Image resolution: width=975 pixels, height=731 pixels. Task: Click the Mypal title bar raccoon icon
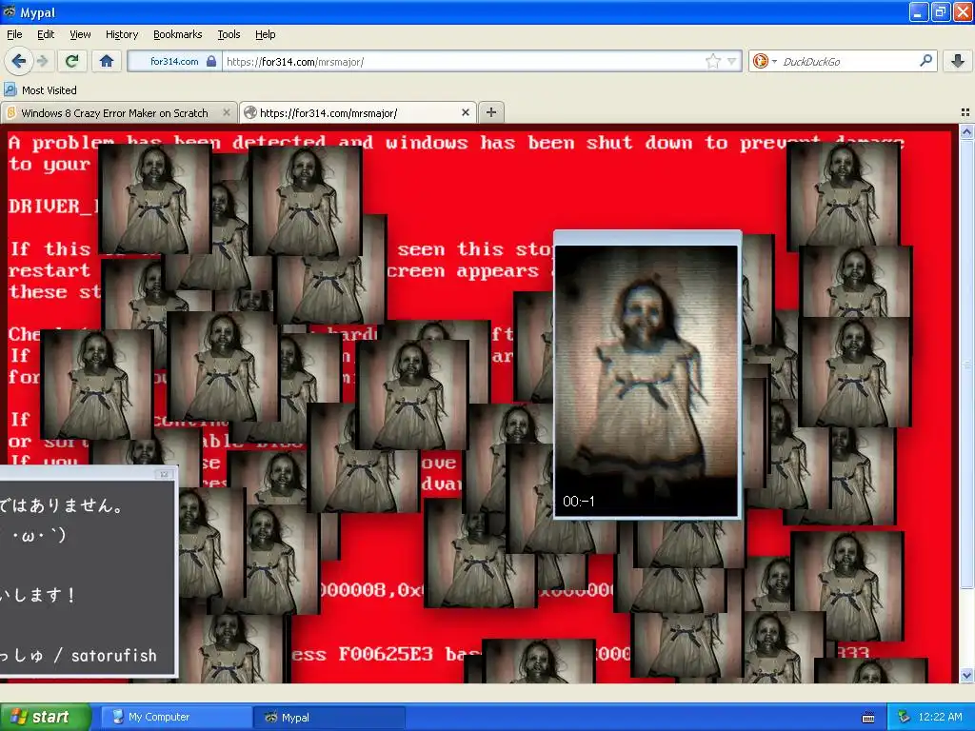point(10,11)
